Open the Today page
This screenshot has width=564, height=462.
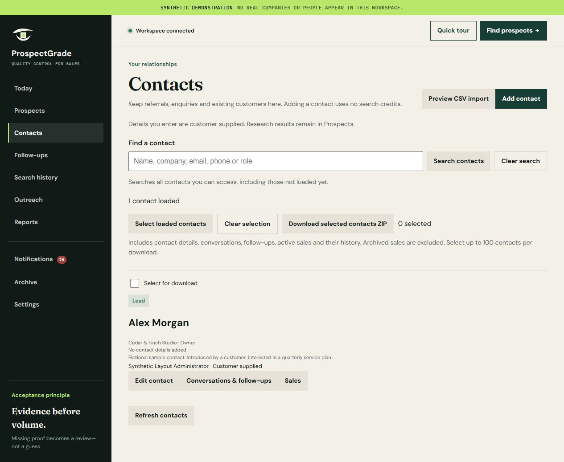[x=56, y=88]
